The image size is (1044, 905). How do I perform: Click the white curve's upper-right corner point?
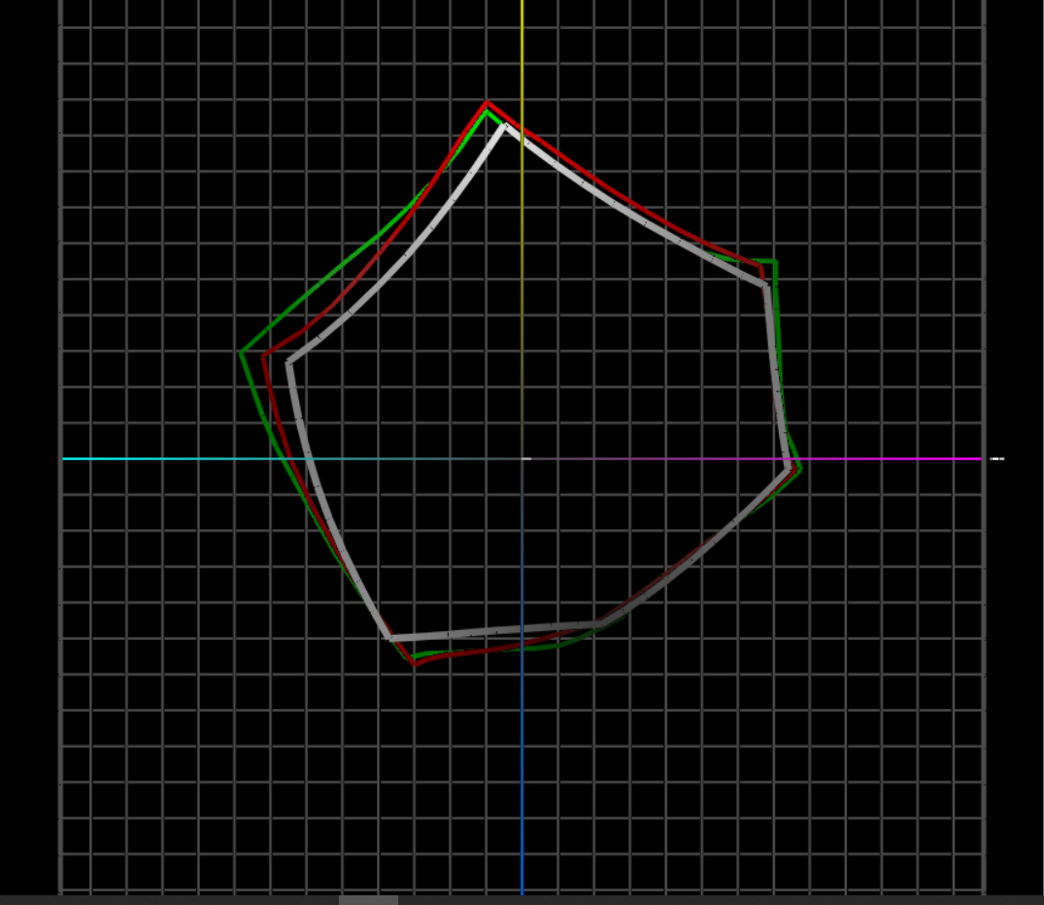(765, 284)
